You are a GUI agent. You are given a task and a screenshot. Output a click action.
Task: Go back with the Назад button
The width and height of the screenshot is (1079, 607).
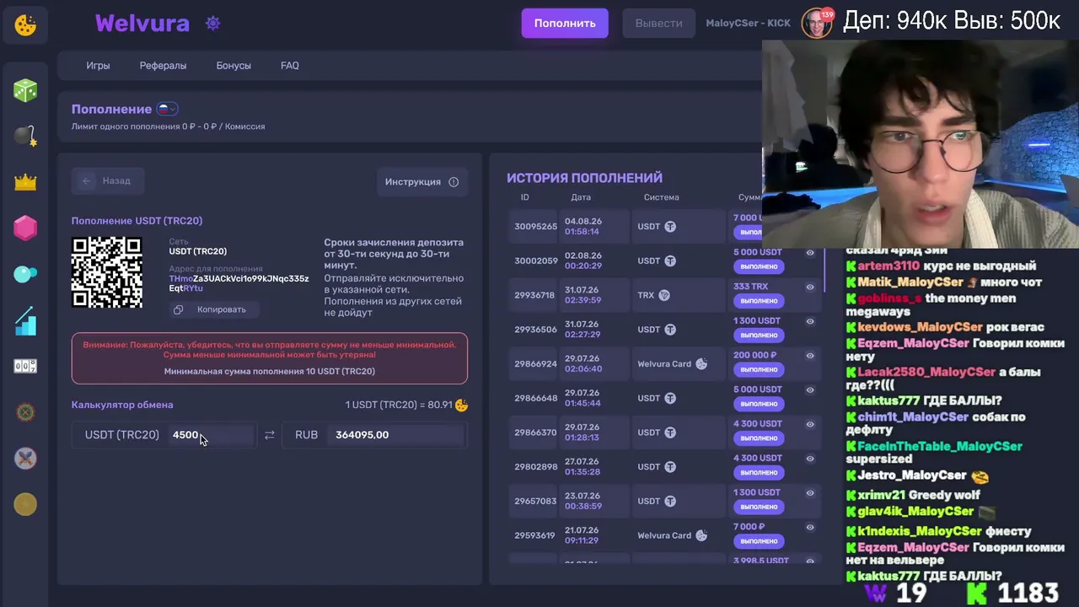108,181
